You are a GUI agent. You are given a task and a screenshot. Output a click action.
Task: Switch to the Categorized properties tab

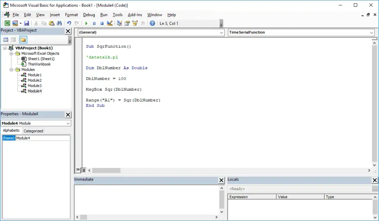pos(33,131)
